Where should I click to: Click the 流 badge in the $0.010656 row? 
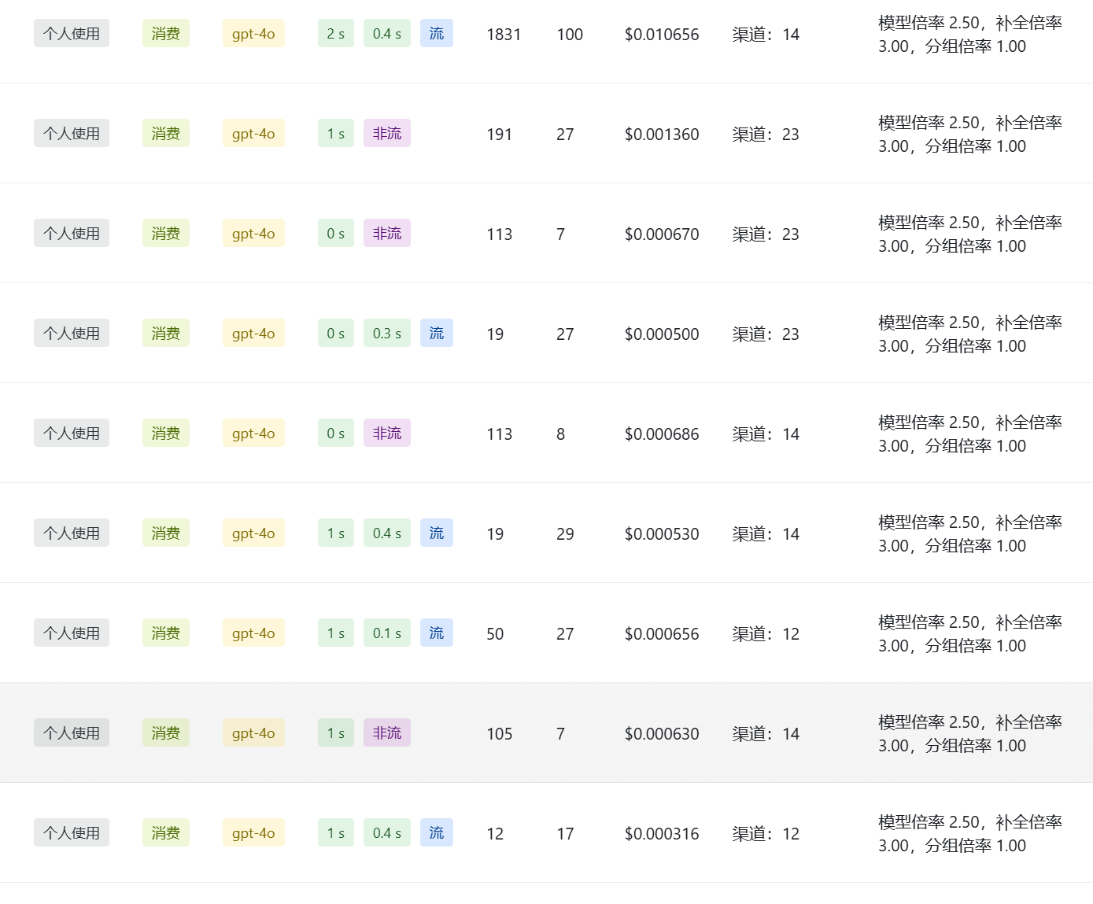pyautogui.click(x=437, y=34)
